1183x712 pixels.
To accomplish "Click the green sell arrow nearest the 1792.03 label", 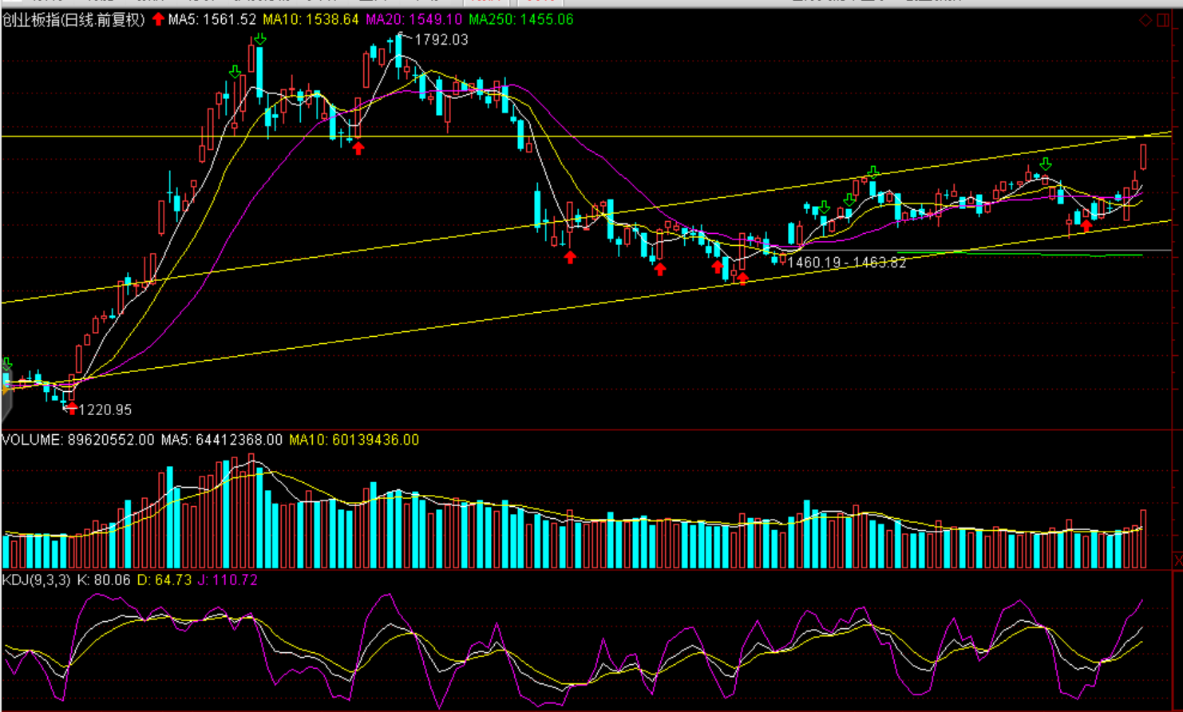I will point(259,39).
